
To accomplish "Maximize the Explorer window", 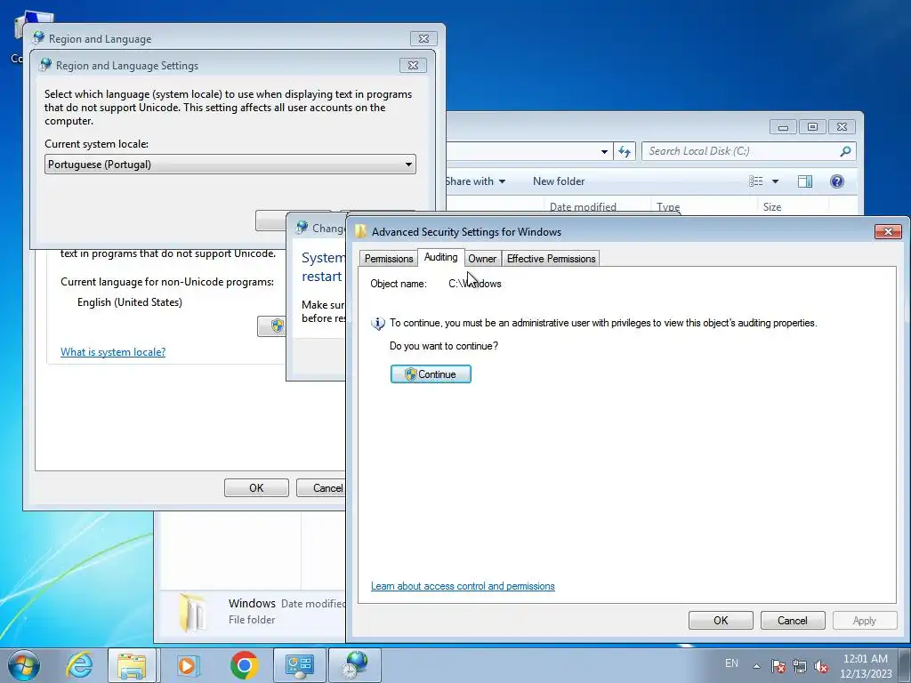I will point(812,126).
